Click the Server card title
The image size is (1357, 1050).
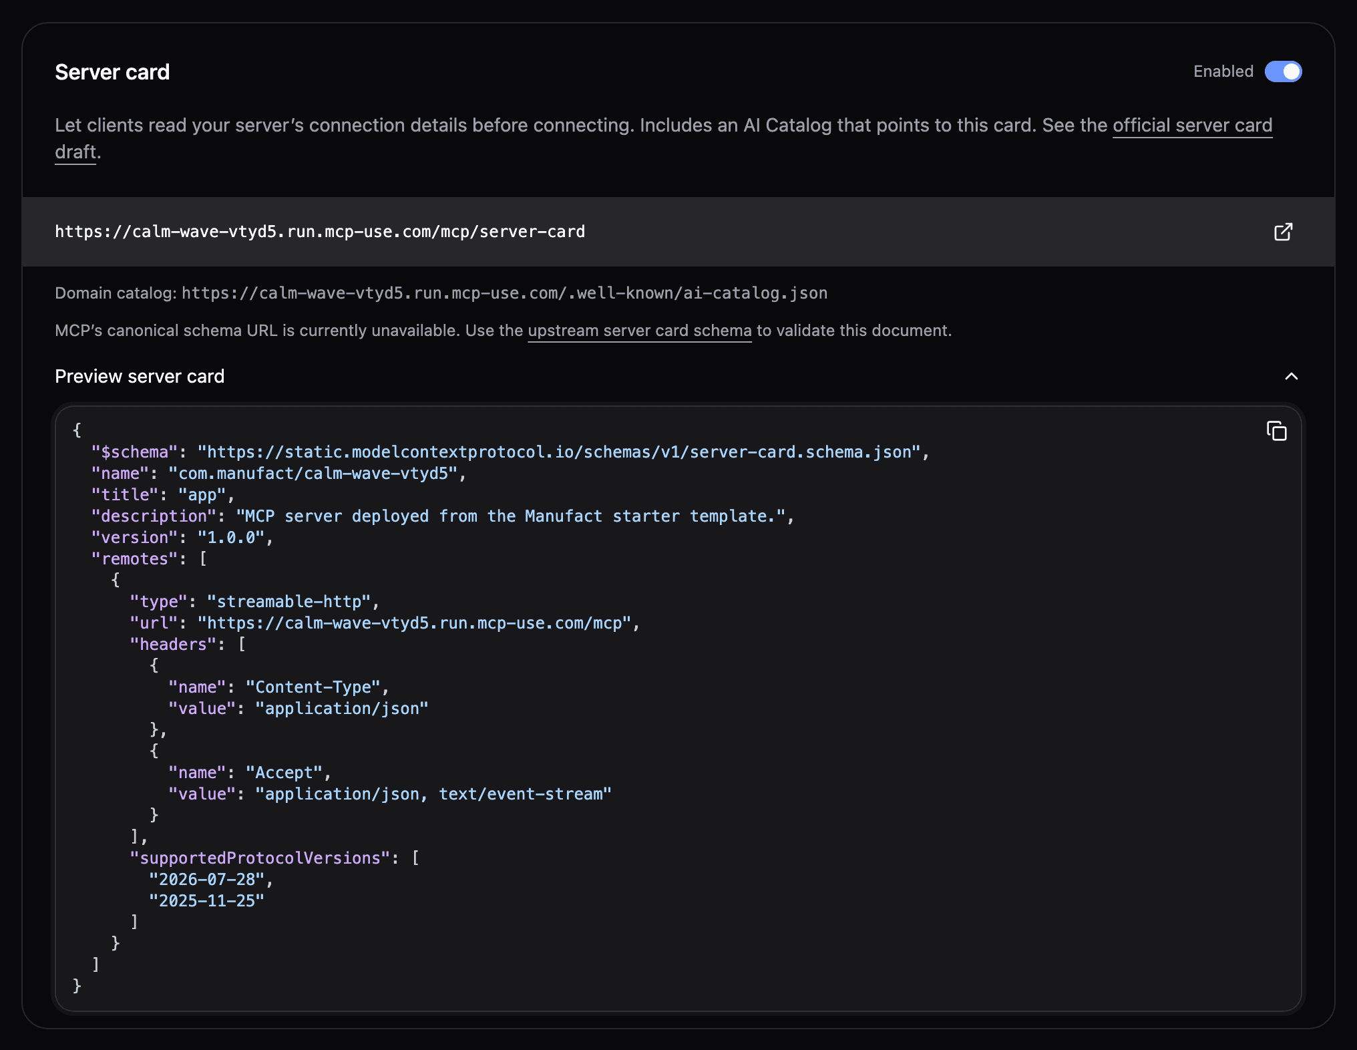112,72
